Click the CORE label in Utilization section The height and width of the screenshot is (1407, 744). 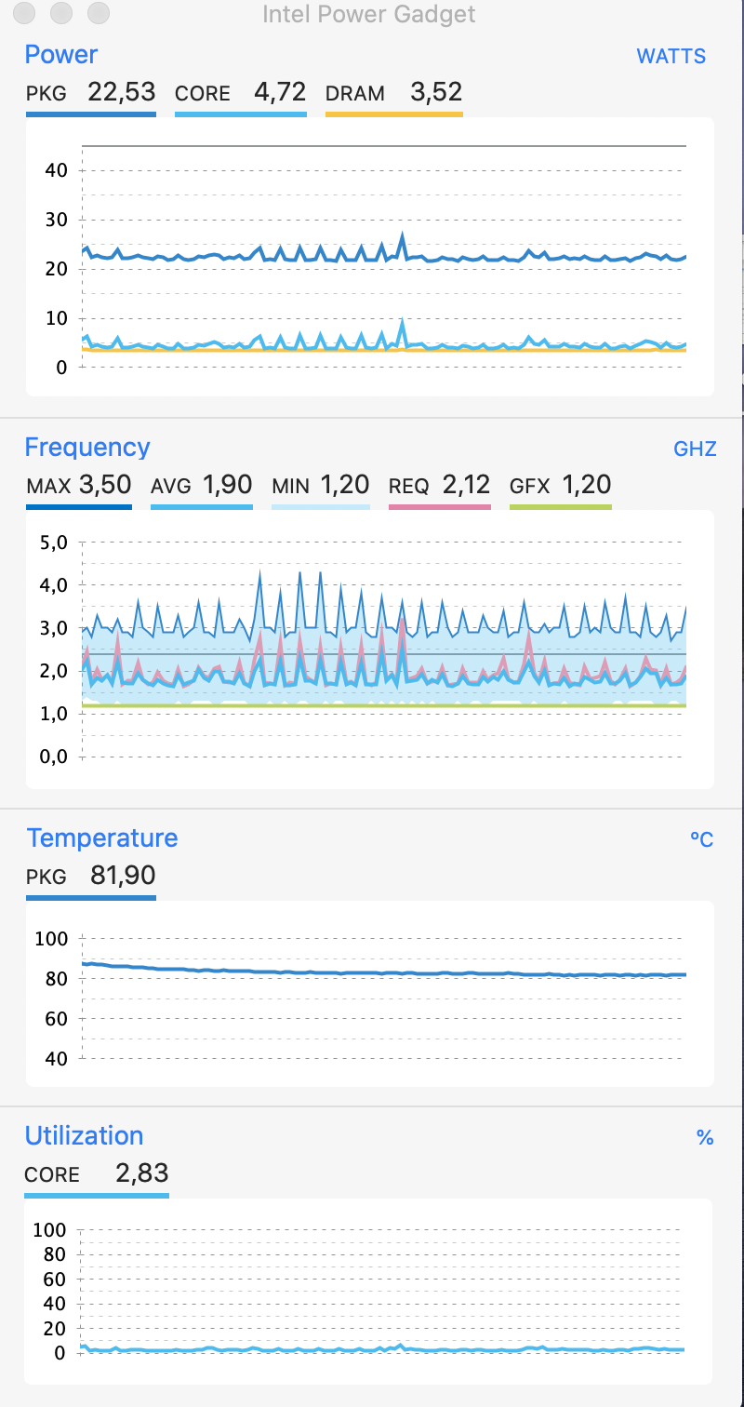pyautogui.click(x=52, y=1174)
